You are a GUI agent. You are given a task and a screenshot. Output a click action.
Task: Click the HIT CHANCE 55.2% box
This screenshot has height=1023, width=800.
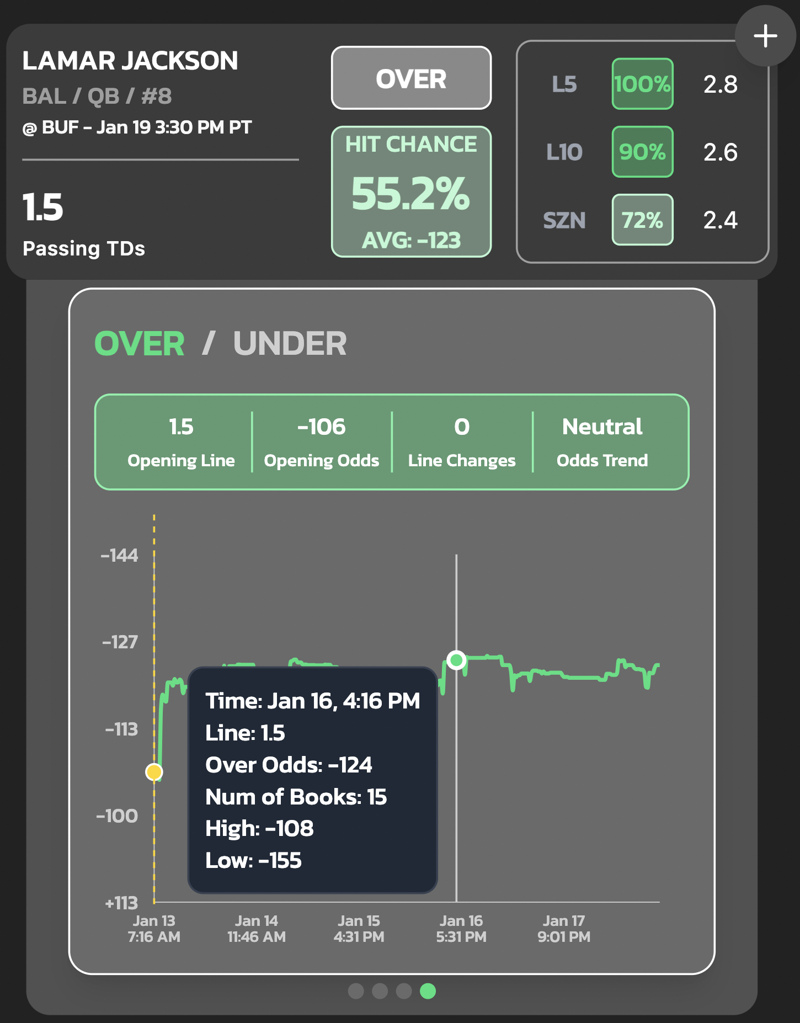click(411, 191)
